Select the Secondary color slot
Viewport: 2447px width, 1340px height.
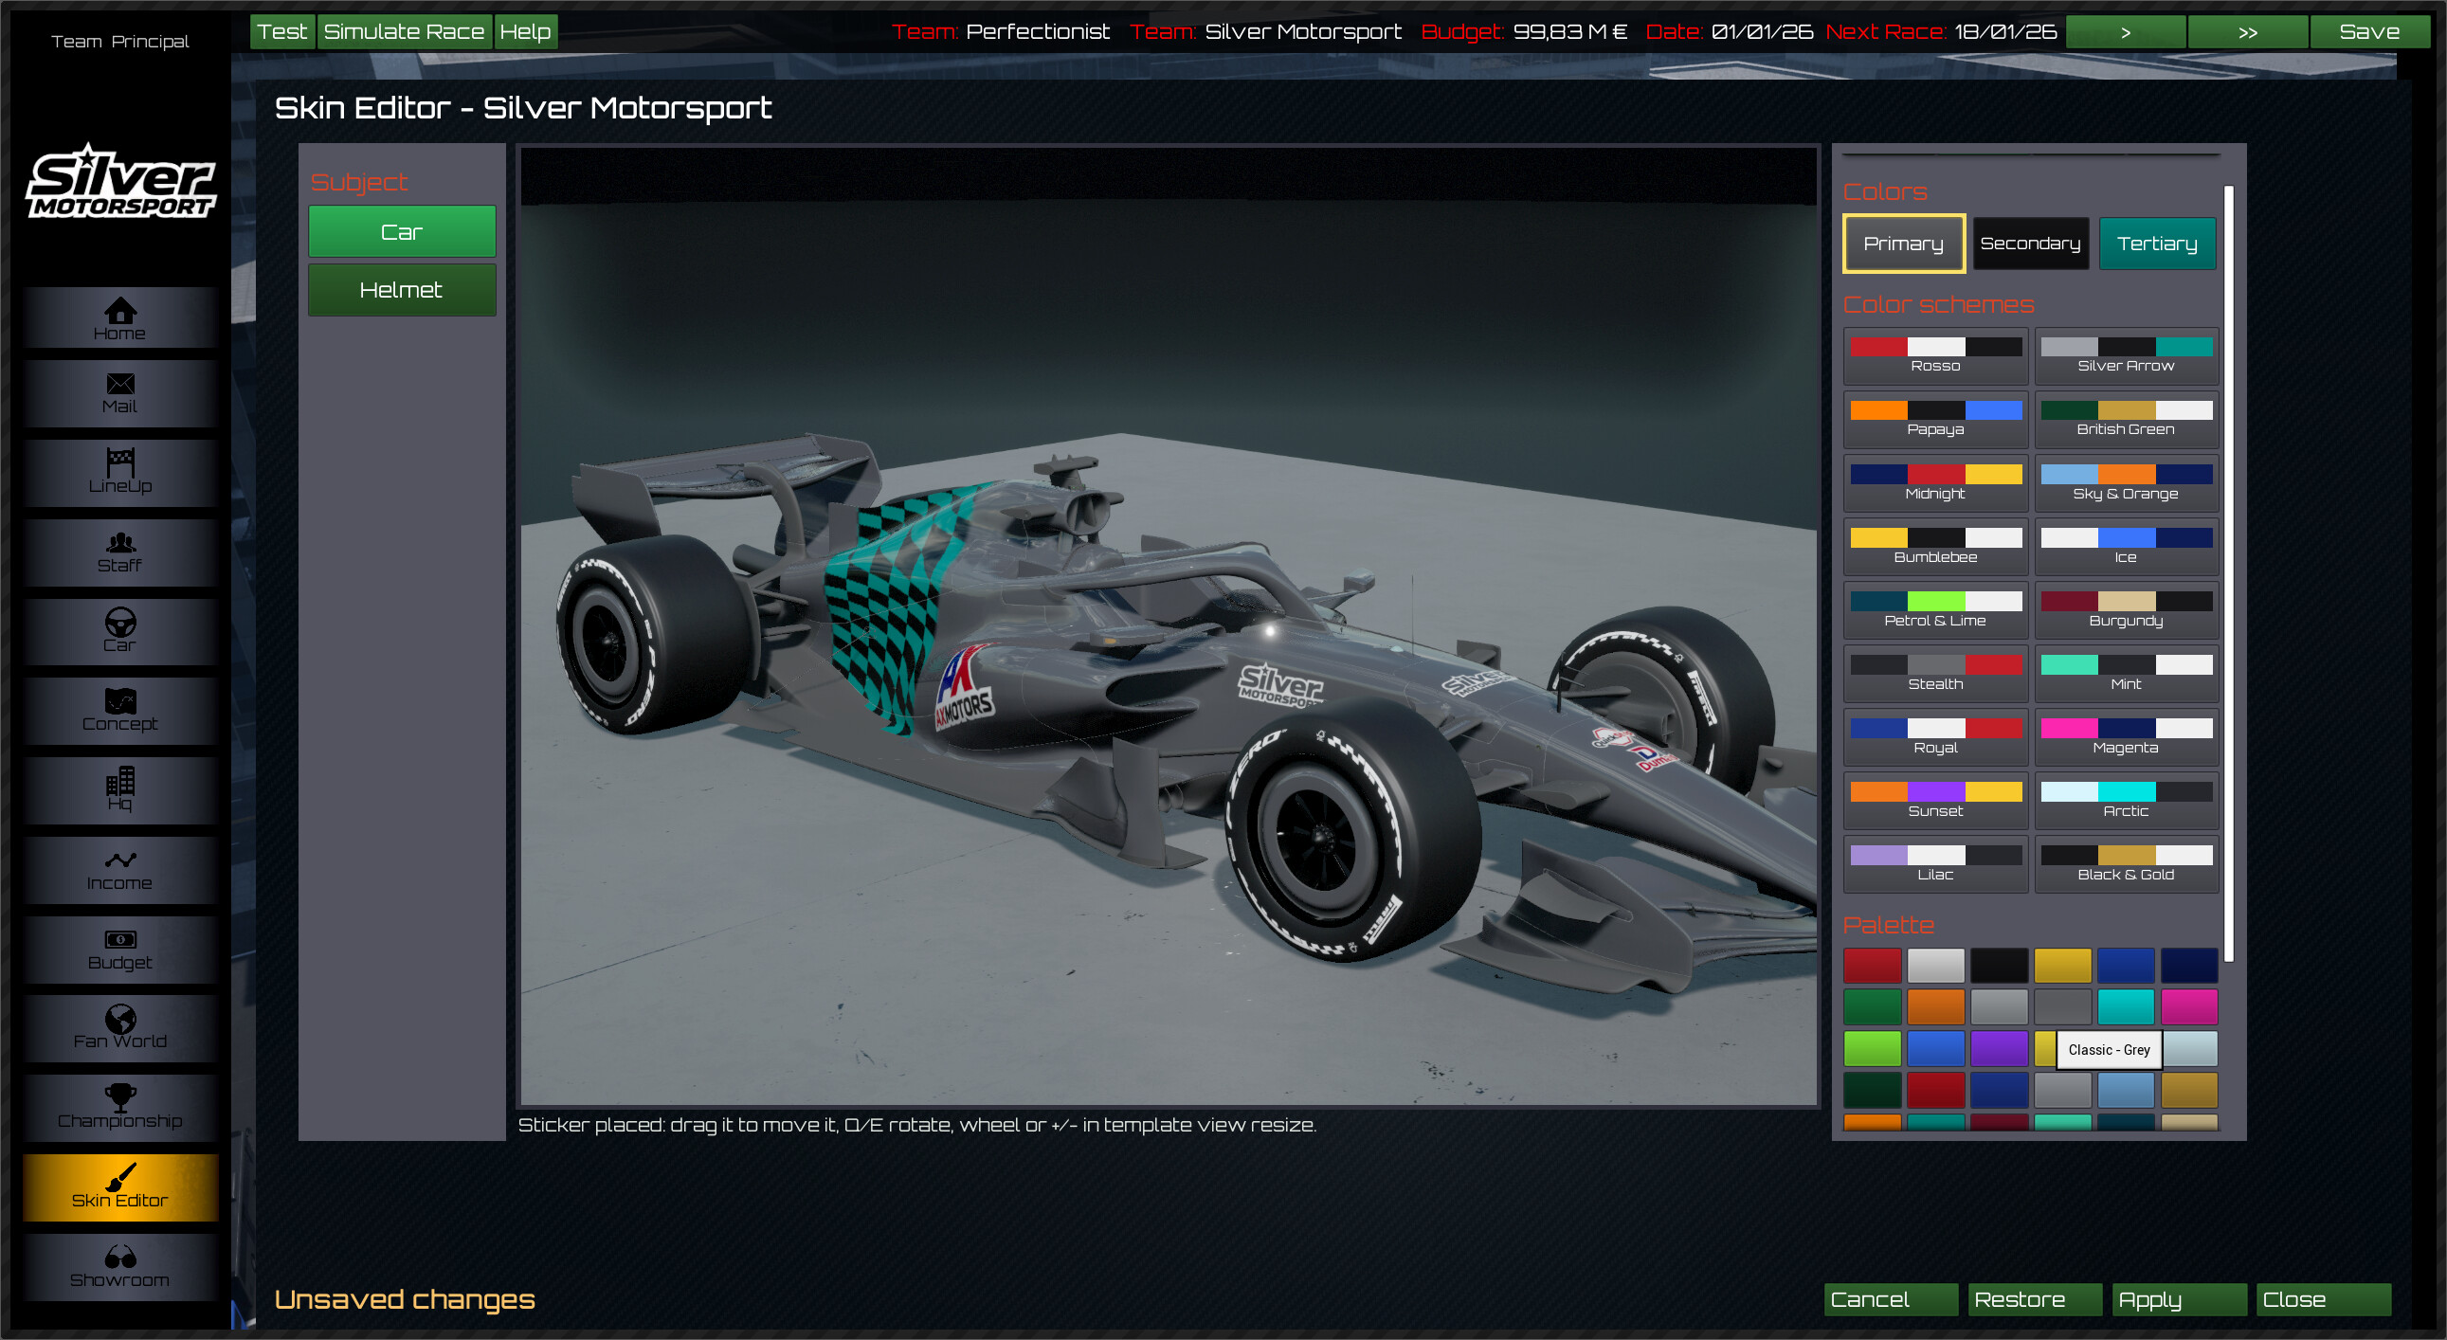2030,244
